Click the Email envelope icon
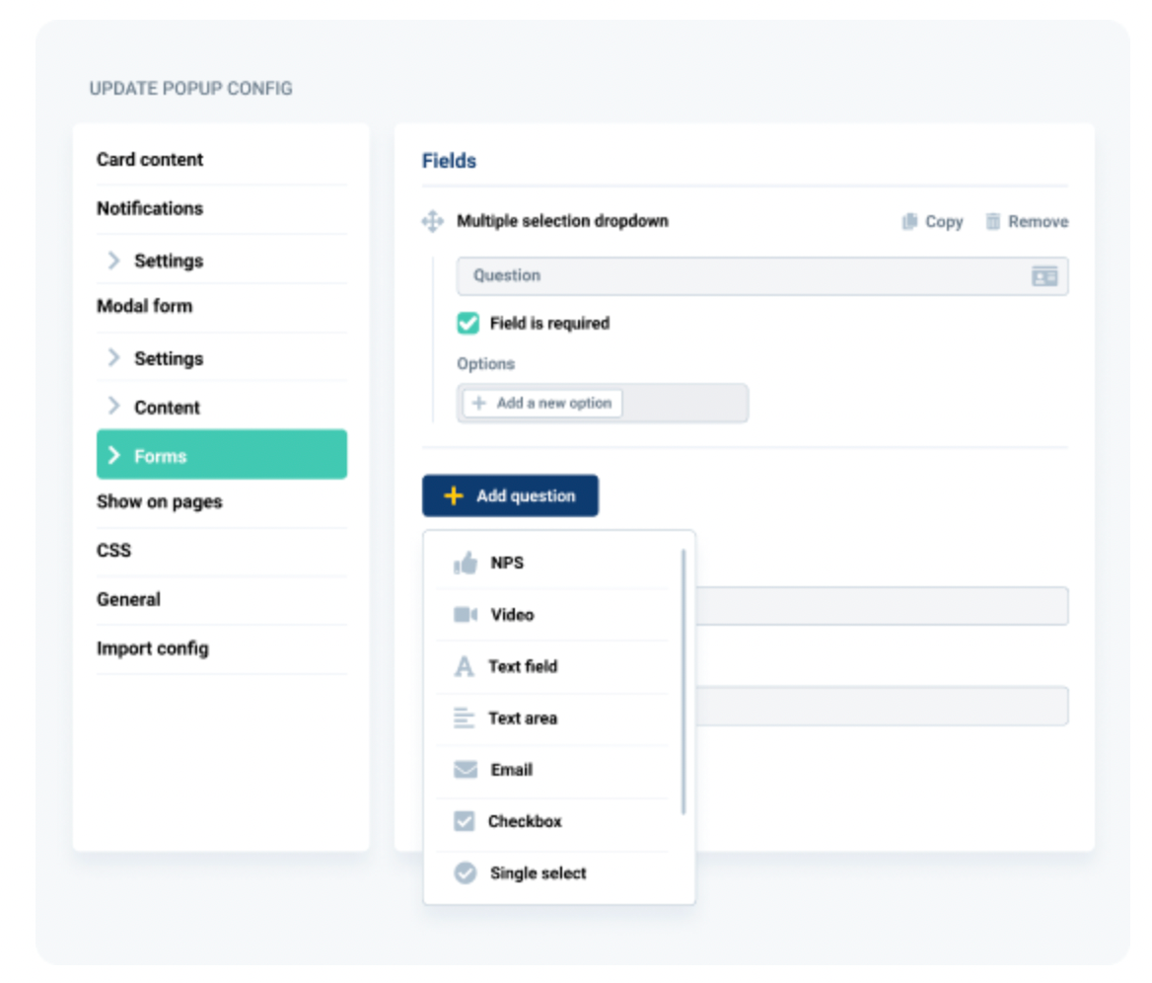The height and width of the screenshot is (983, 1152). (466, 770)
